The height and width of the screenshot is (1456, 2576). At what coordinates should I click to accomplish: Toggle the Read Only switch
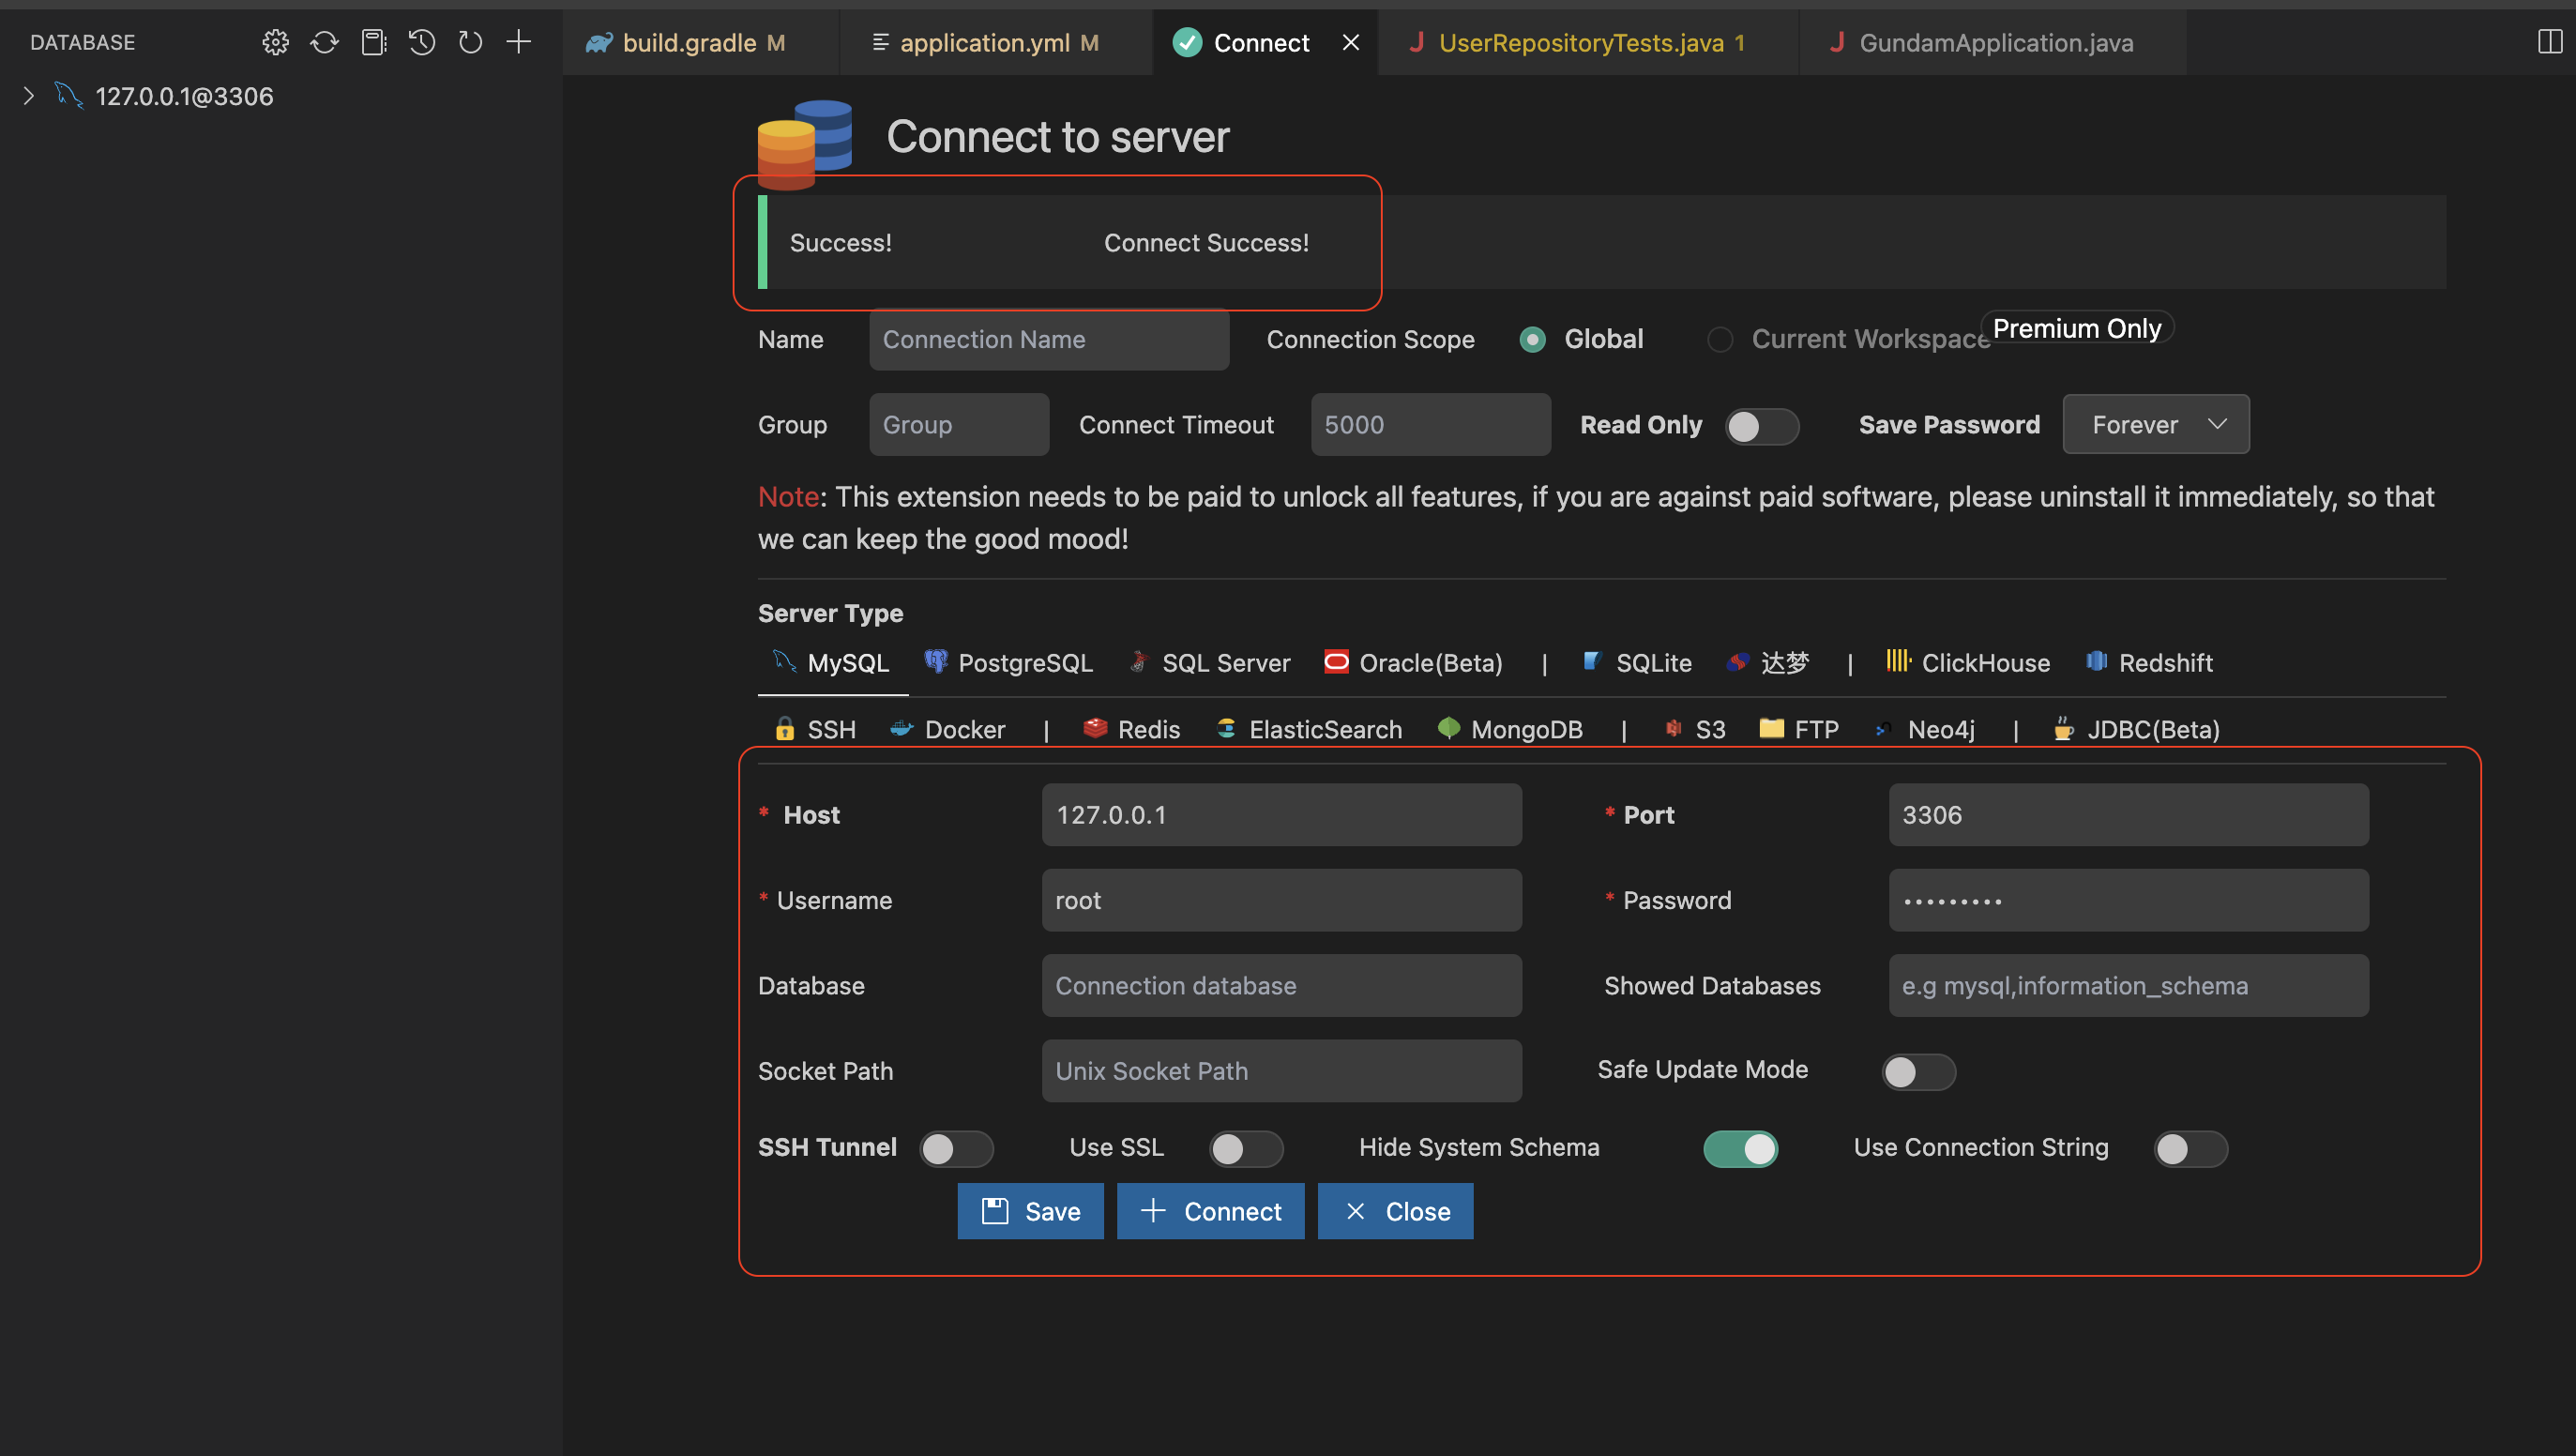(1761, 426)
